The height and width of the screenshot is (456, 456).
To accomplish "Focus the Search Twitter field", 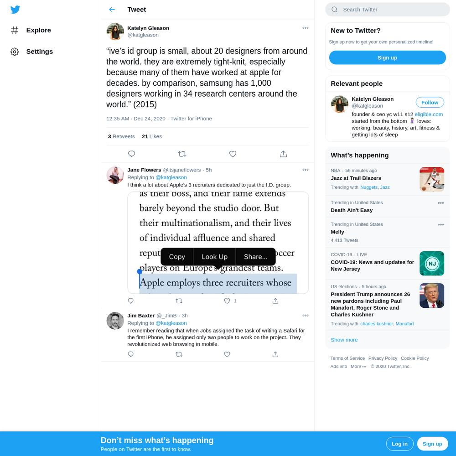I will point(387,10).
